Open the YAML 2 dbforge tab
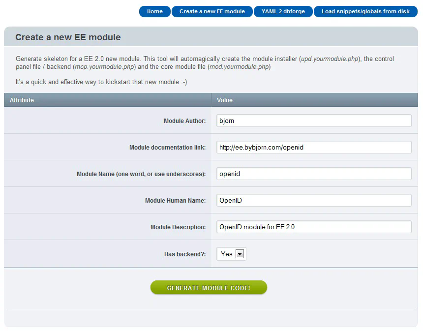 click(x=283, y=12)
